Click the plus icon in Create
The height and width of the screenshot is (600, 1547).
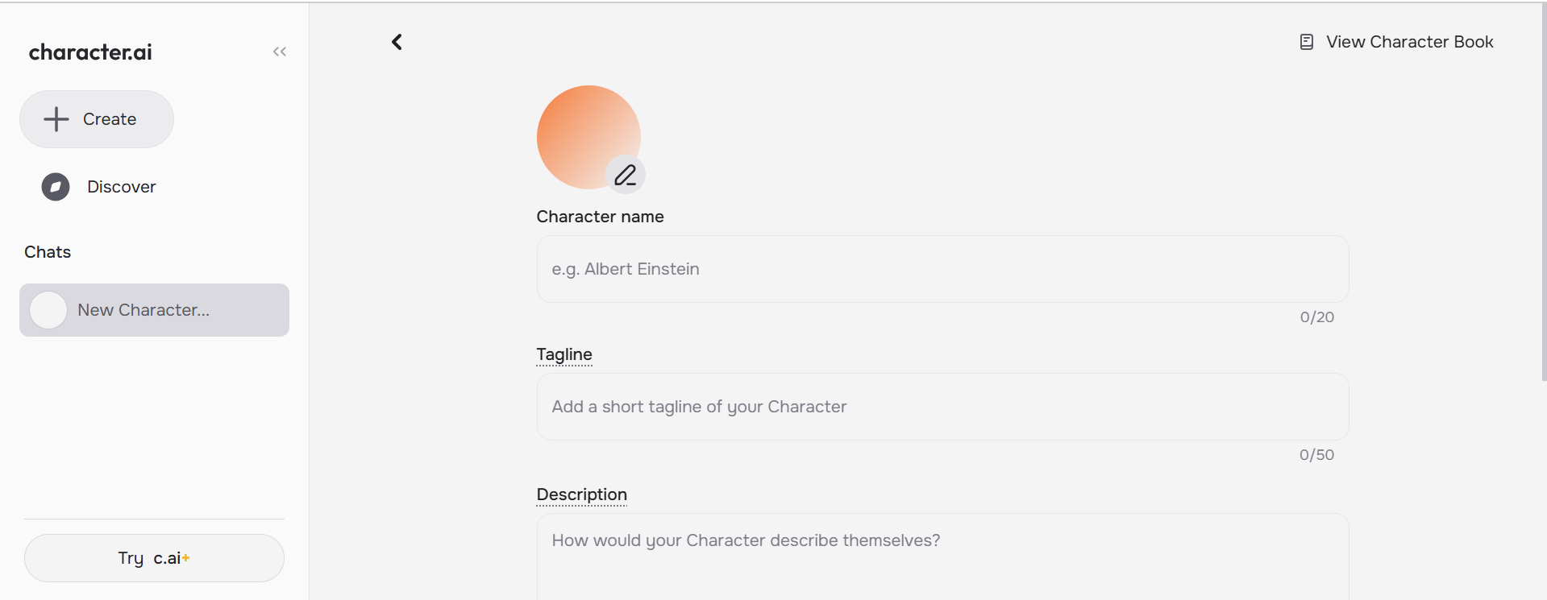coord(56,119)
